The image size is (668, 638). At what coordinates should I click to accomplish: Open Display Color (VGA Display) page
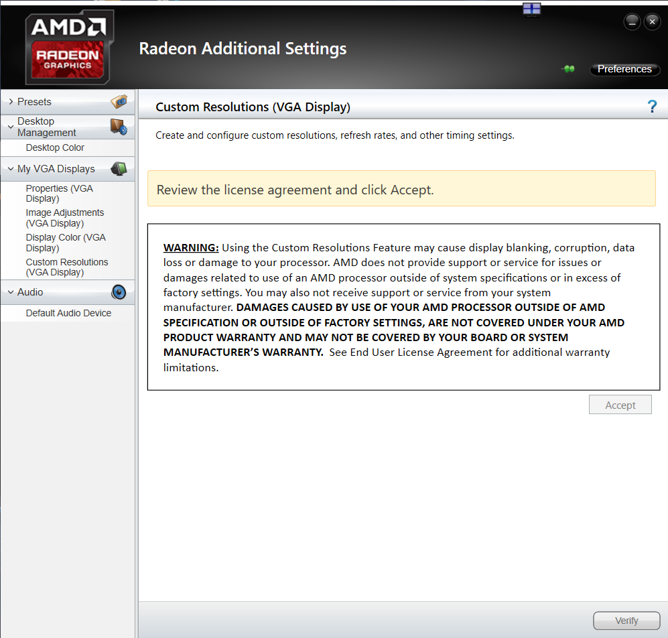pyautogui.click(x=66, y=243)
